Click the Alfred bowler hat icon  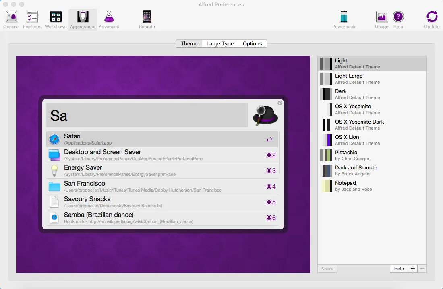click(265, 115)
